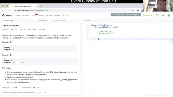Click the Example 2 output [0,1,1,2,1,2]
The height and width of the screenshot is (97, 173).
tap(18, 63)
